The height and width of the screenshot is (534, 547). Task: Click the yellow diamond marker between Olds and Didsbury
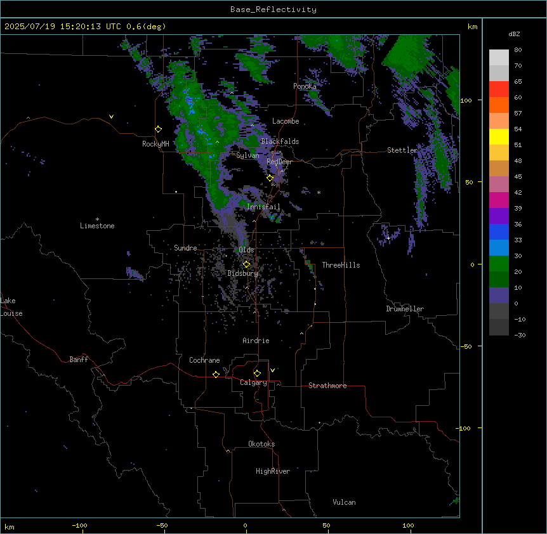(246, 264)
